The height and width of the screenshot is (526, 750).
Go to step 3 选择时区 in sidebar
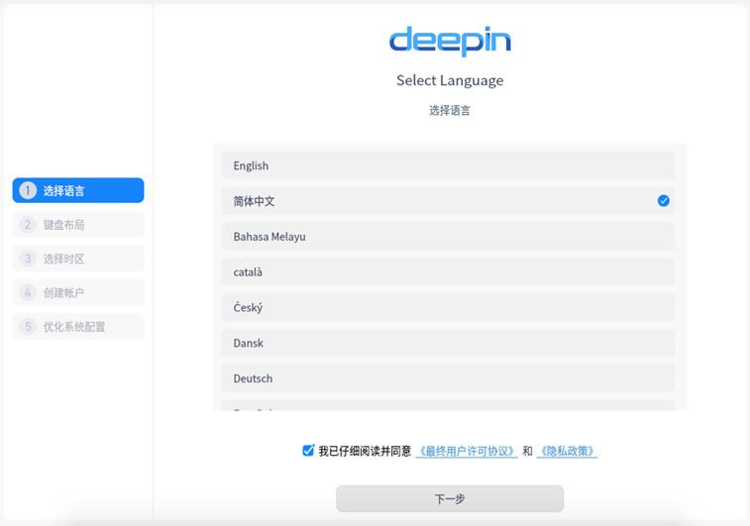tap(78, 259)
